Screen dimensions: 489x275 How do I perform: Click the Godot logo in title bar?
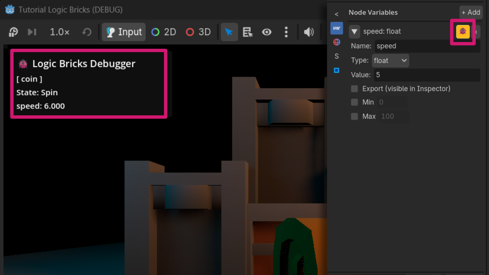coord(10,9)
